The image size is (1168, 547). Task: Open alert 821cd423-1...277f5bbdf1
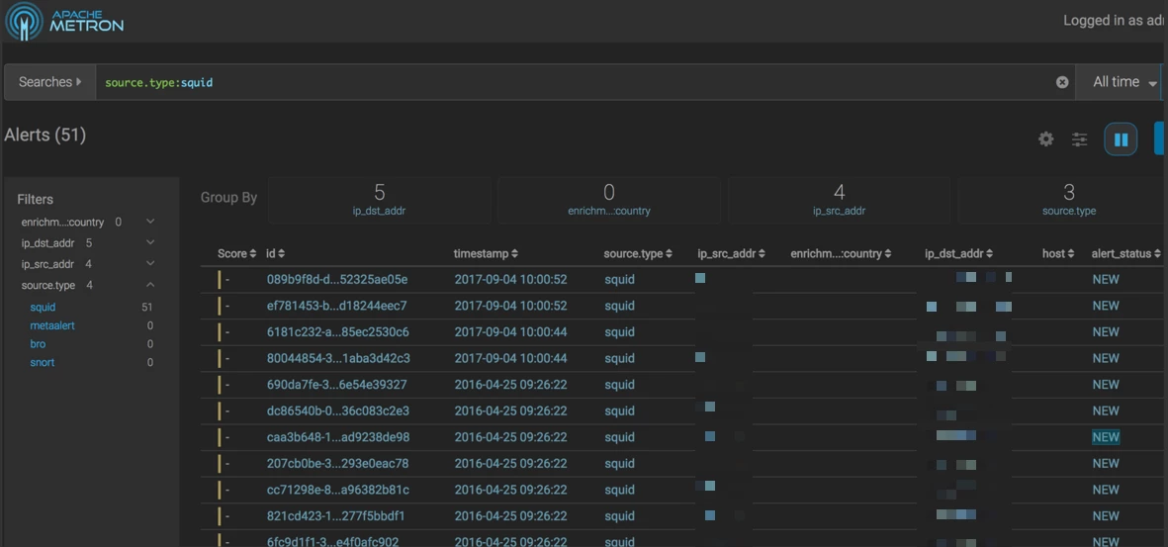(335, 515)
